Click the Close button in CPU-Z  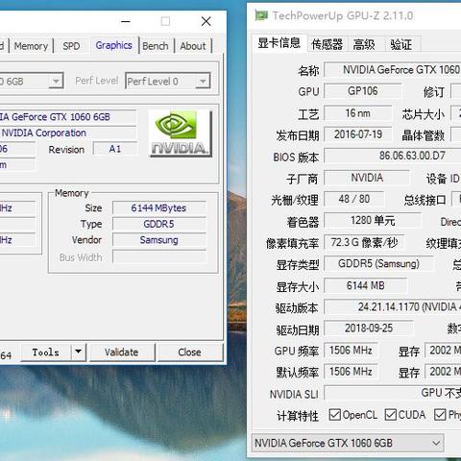tap(189, 352)
